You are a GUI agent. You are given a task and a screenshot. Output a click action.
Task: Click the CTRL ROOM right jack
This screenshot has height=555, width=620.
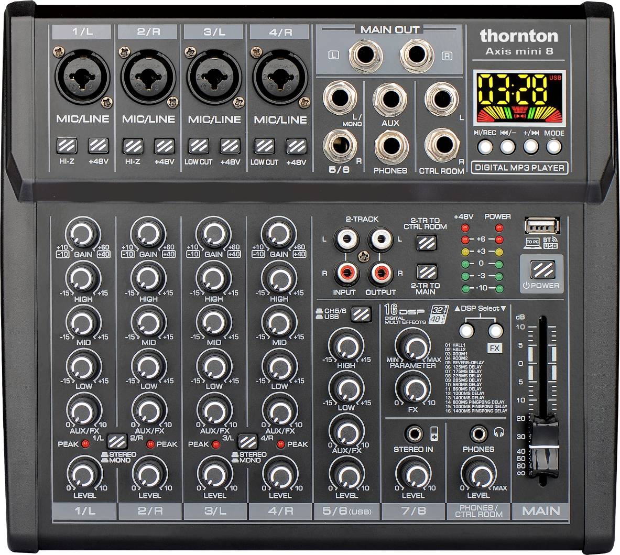(x=442, y=146)
